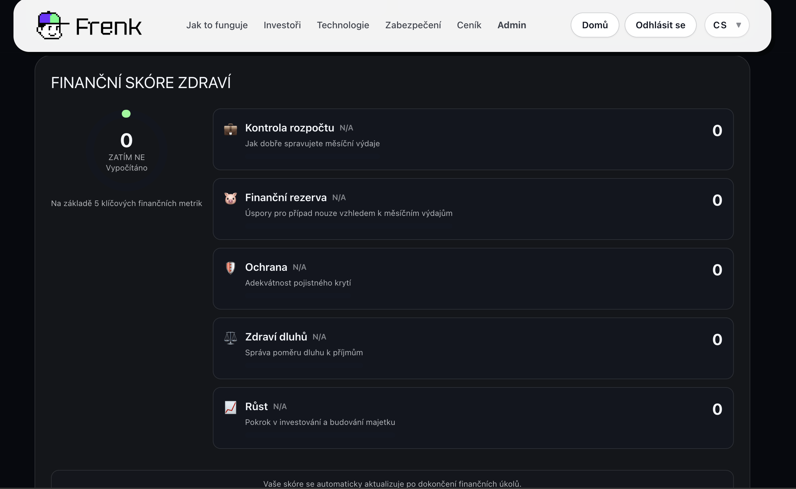
Task: Click the overall score zero in gauge
Action: pyautogui.click(x=126, y=140)
